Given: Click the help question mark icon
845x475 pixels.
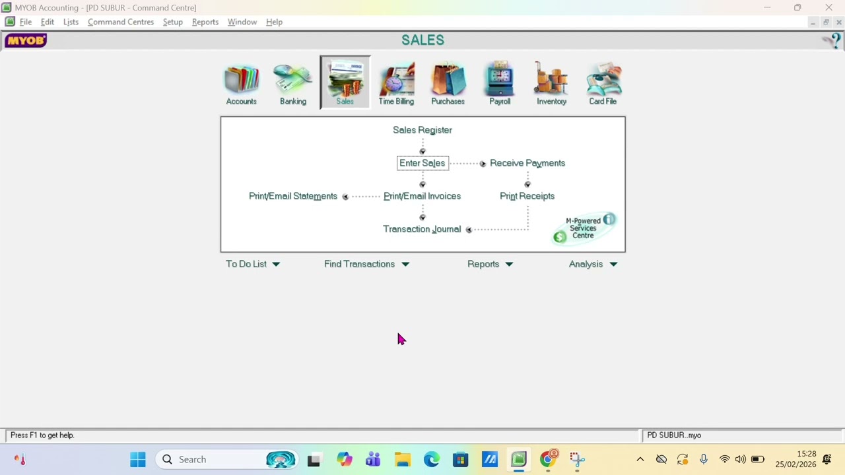Looking at the screenshot, I should [x=832, y=41].
